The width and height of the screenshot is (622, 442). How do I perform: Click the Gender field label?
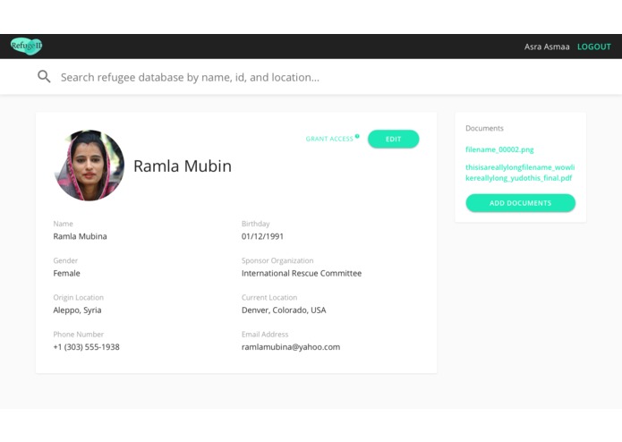tap(65, 260)
